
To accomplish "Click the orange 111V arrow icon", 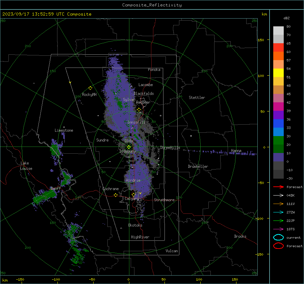I will click(x=278, y=204).
